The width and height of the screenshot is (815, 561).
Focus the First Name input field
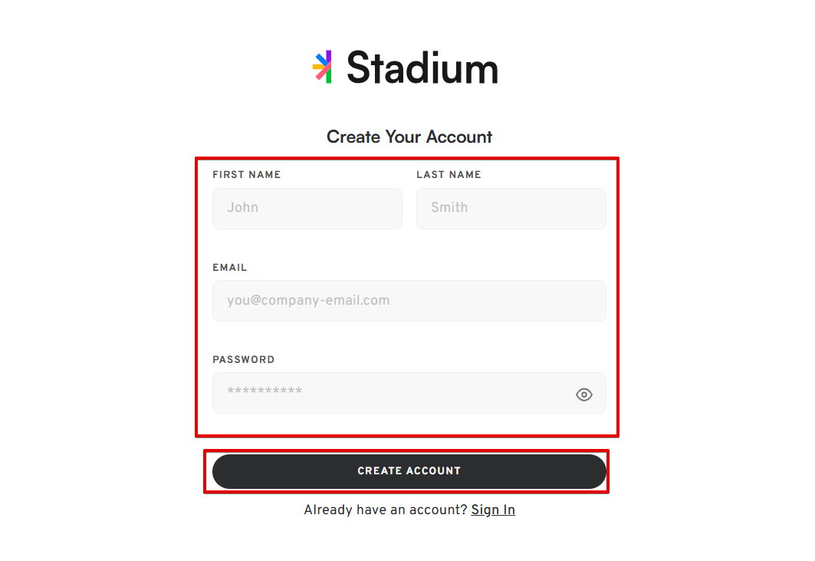(307, 208)
